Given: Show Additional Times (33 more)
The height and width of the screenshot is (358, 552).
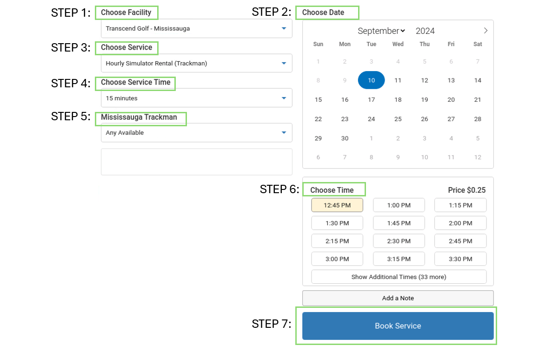Looking at the screenshot, I should click(399, 277).
